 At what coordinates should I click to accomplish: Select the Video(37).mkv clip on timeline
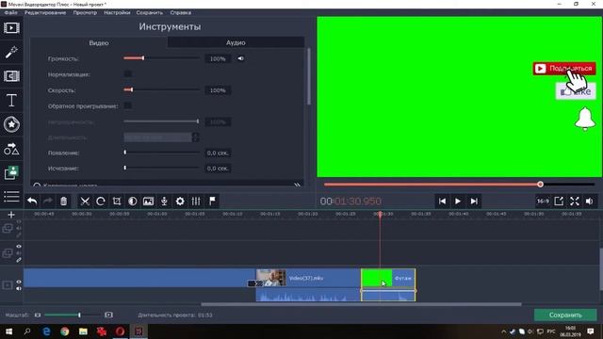pos(308,278)
